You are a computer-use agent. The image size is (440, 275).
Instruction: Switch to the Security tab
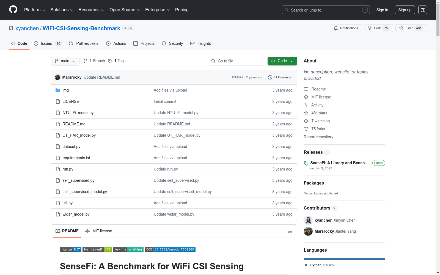[x=172, y=43]
